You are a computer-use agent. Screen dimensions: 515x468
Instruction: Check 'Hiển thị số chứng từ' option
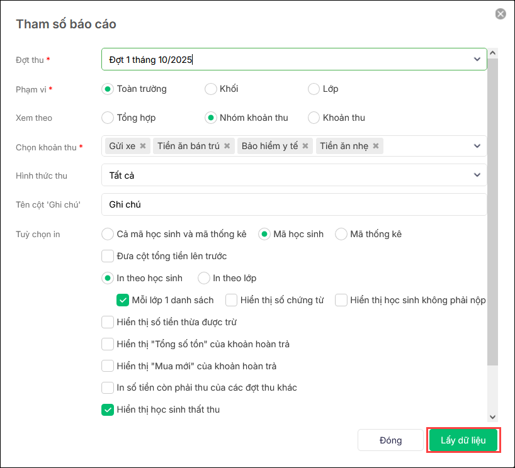click(x=232, y=300)
